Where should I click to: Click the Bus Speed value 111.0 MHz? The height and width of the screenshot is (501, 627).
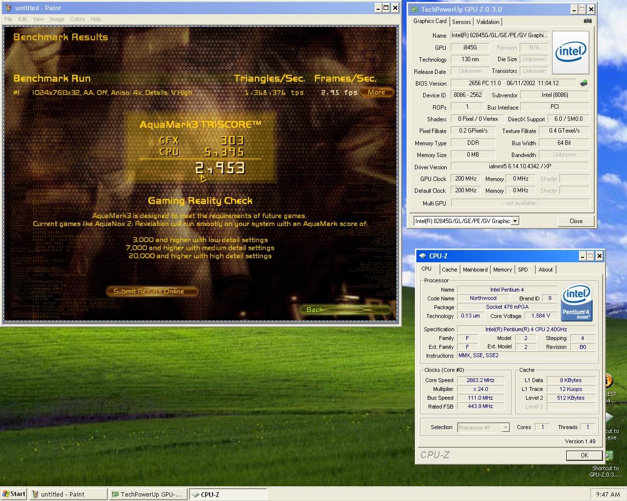coord(481,398)
